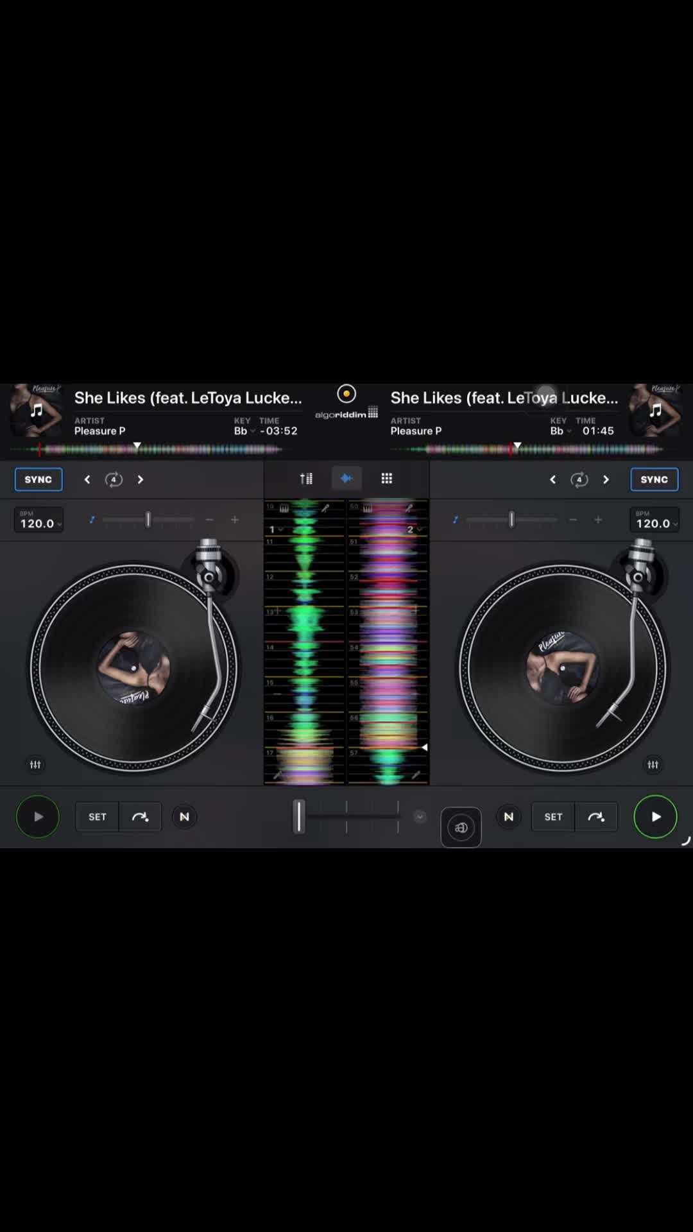Open the left deck EQ/FX sliders icon
This screenshot has width=693, height=1232.
(35, 764)
